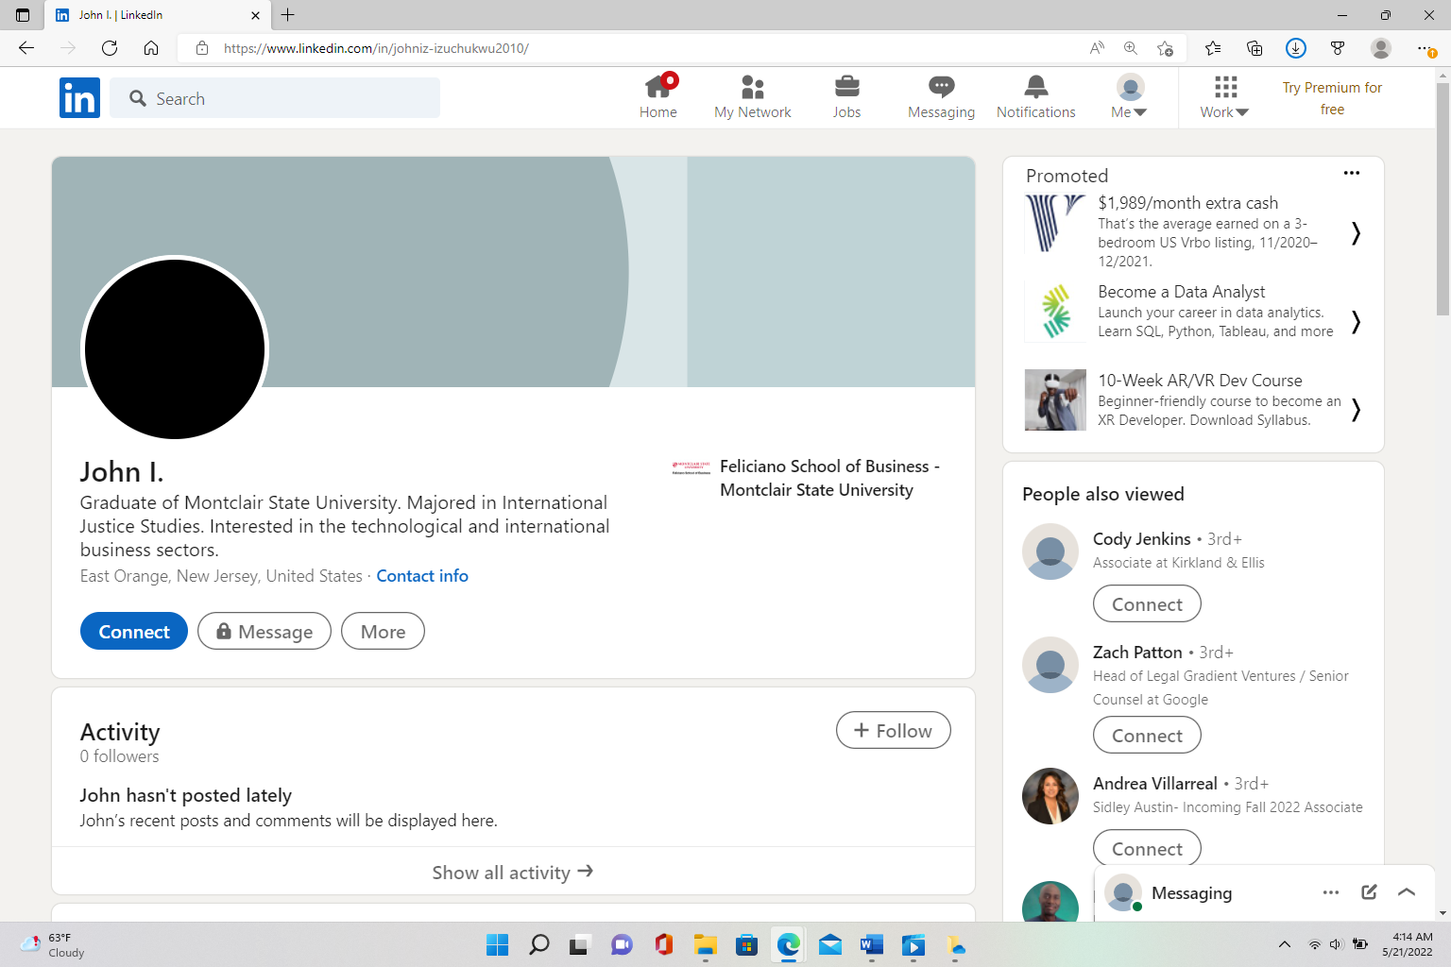Reload the page with Refresh icon
1451x967 pixels.
[x=110, y=48]
